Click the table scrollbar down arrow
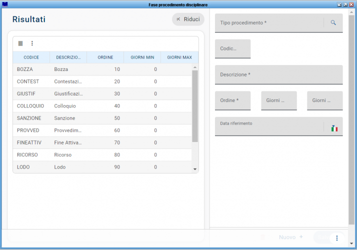 click(195, 169)
